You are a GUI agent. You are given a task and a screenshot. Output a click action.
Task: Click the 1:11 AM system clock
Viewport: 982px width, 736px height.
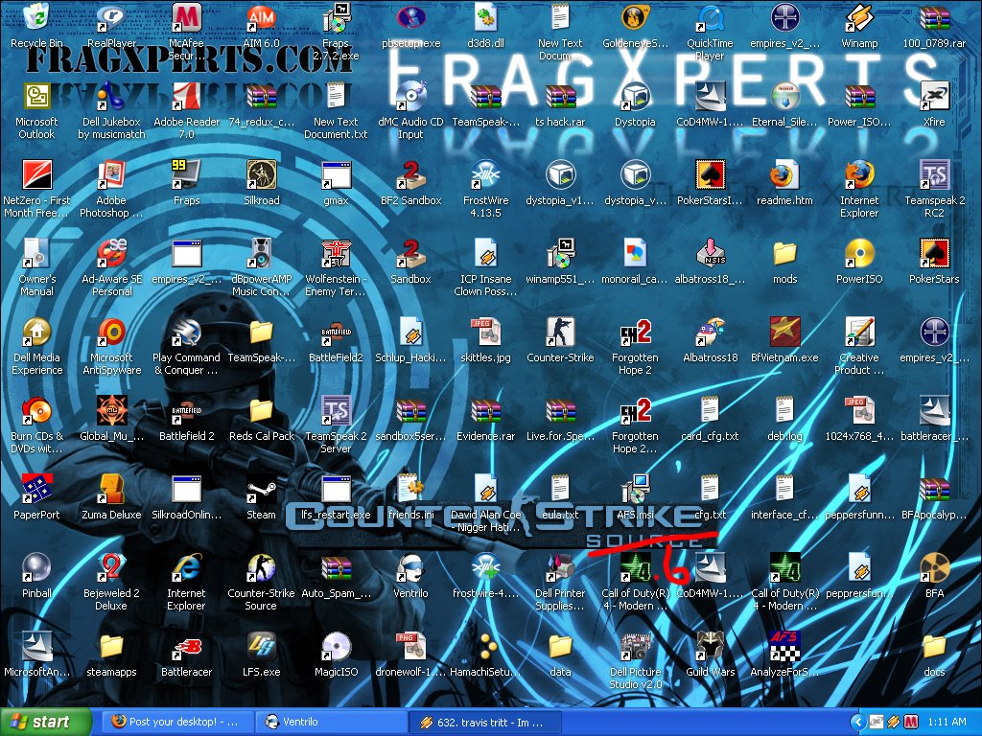tap(947, 723)
